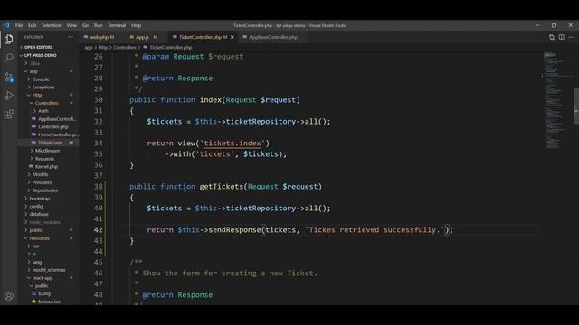579x325 pixels.
Task: Open the Explorer view in activity bar
Action: 8,39
